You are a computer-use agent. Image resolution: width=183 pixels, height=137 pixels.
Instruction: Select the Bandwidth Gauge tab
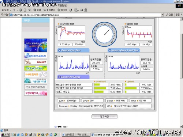pos(73,77)
